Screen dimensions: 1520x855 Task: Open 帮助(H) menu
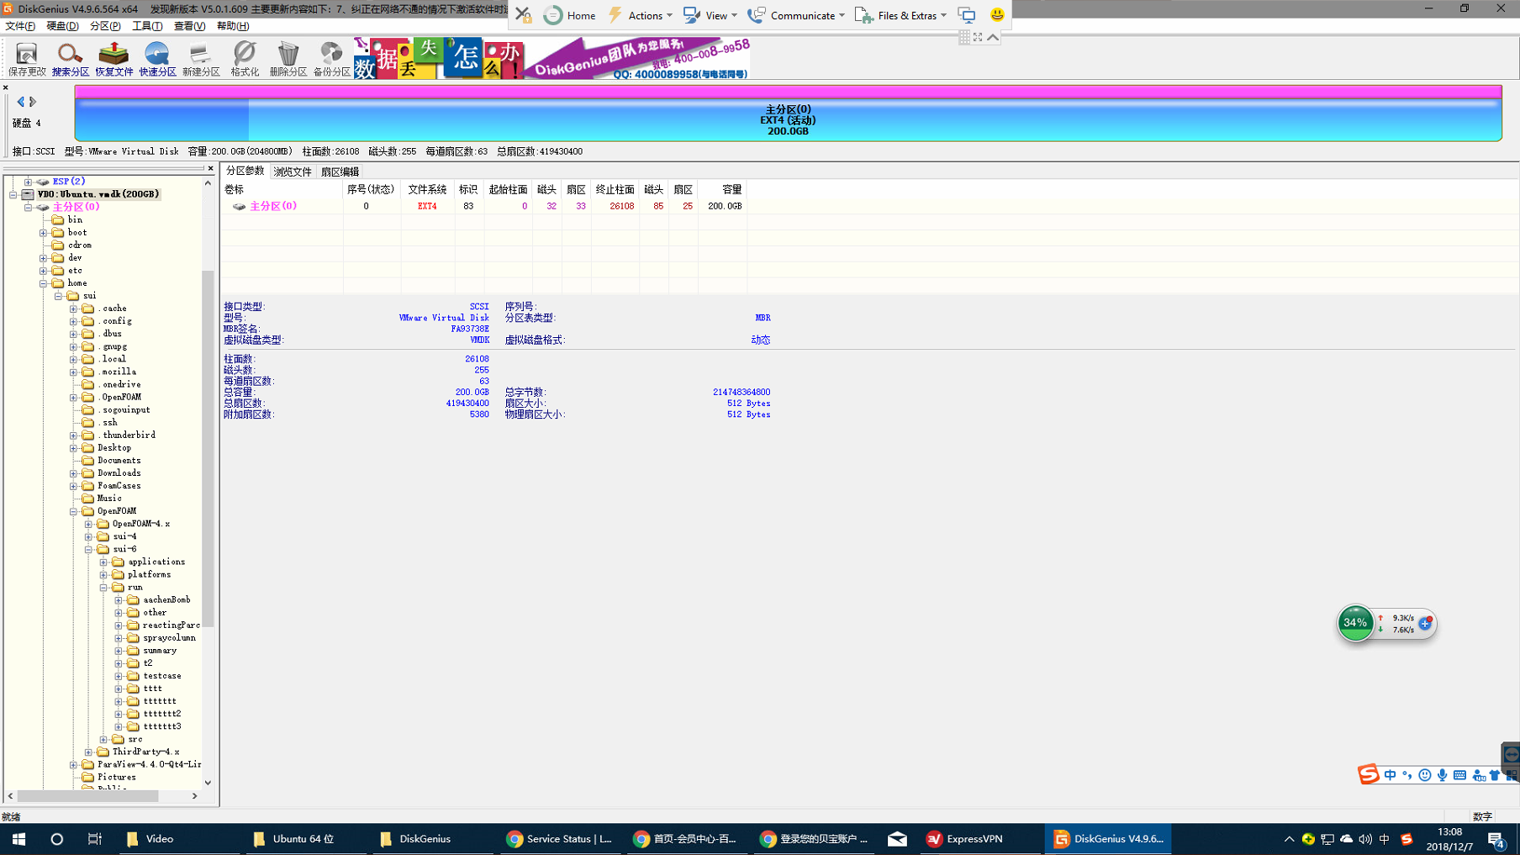click(x=233, y=26)
